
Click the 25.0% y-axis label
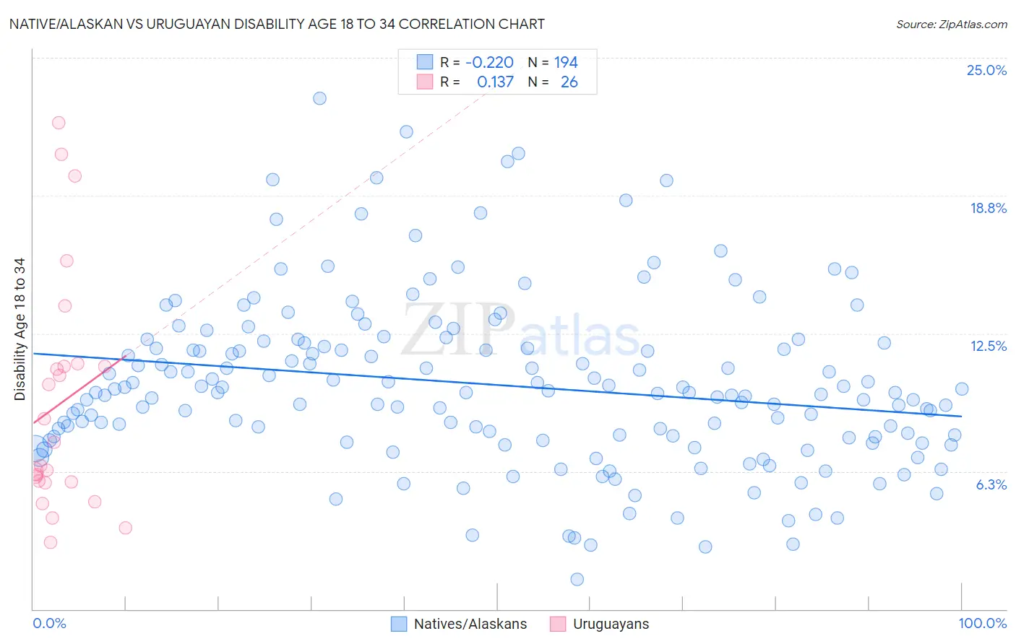tap(986, 70)
